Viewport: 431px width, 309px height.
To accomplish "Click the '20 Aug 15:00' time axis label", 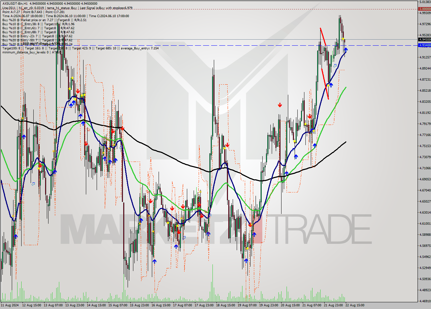I will [x=290, y=305].
